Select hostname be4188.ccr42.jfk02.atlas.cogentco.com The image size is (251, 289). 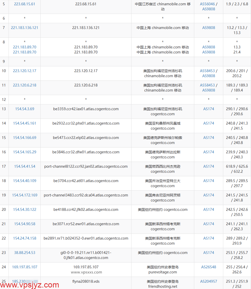click(86, 210)
